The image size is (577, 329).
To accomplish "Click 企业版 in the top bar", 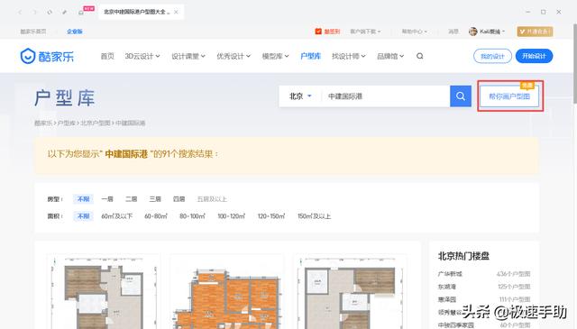I will coord(75,32).
